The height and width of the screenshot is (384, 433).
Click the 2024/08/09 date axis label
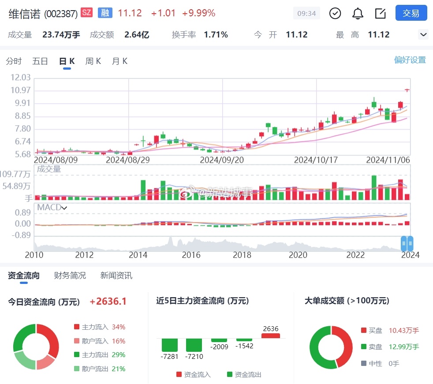(56, 160)
